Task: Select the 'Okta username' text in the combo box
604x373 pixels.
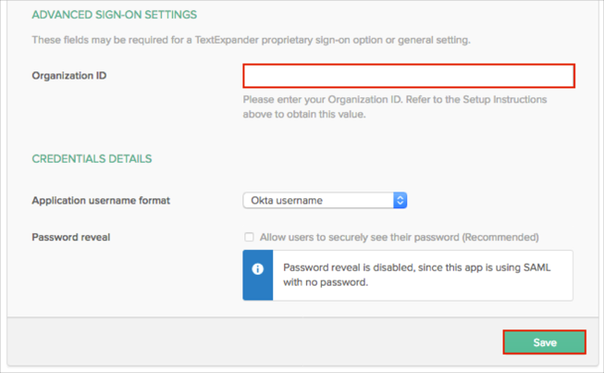Action: (x=287, y=200)
